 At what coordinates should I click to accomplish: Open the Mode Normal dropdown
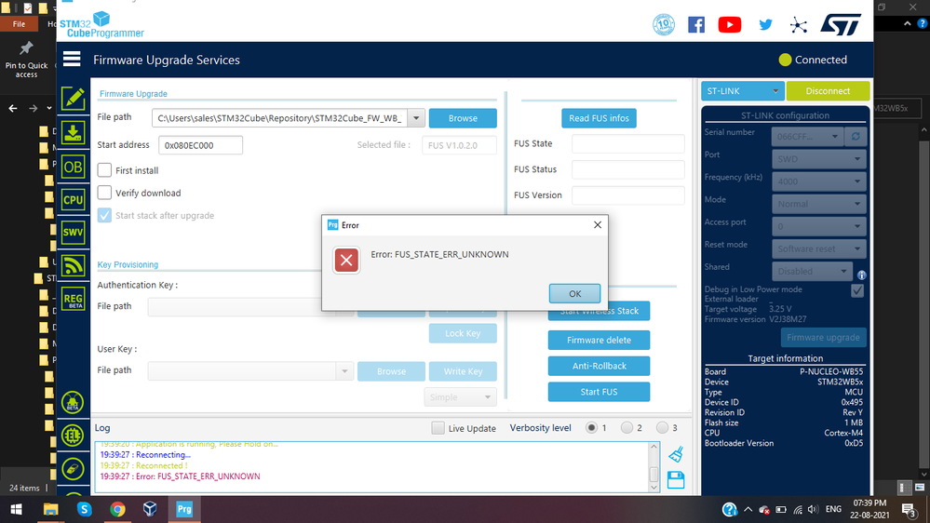(818, 204)
